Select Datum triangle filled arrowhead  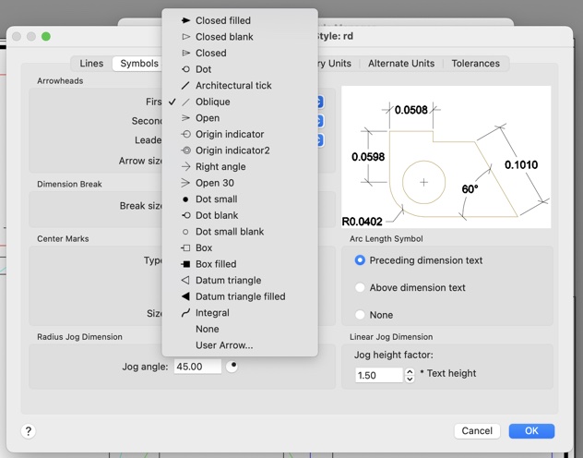240,296
